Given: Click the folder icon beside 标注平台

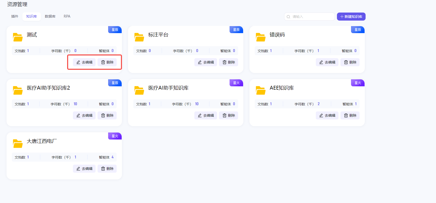Looking at the screenshot, I should pyautogui.click(x=139, y=37).
